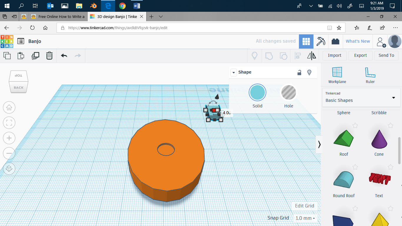The image size is (402, 226).
Task: Toggle shape visibility lightbulb in Shape panel
Action: click(x=309, y=72)
